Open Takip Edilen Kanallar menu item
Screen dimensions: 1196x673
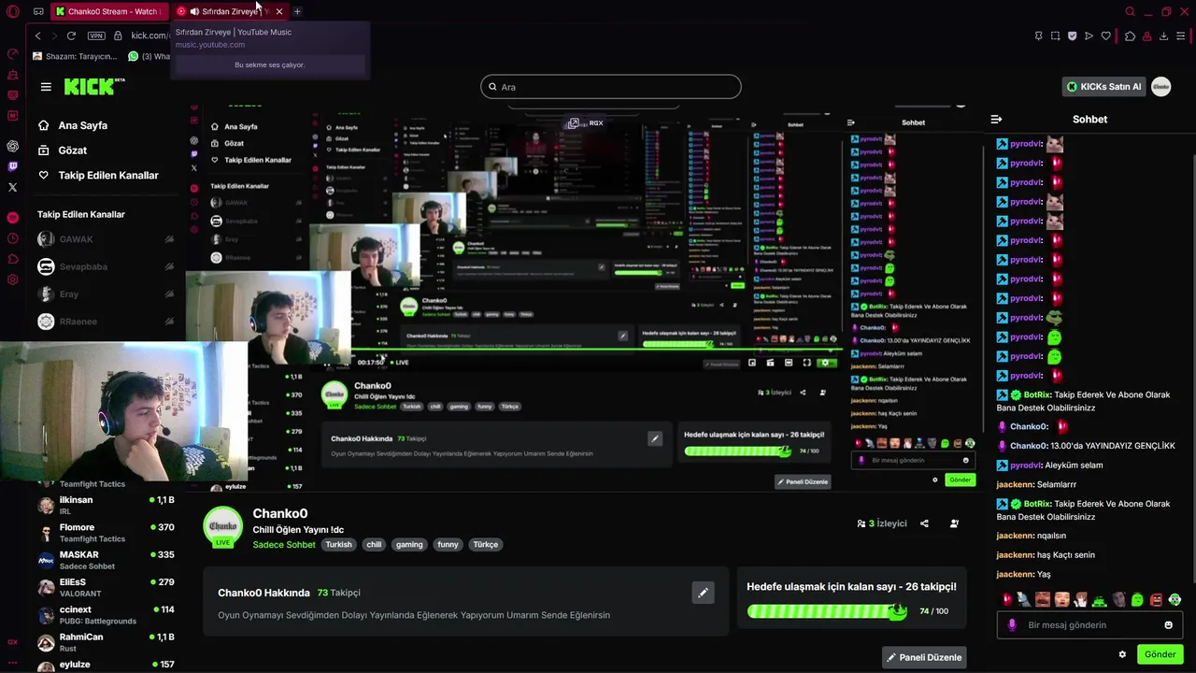(98, 176)
